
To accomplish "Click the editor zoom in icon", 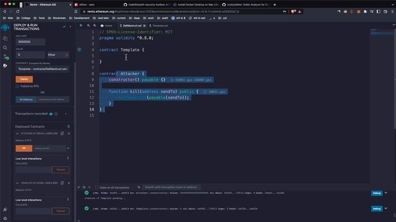I will (x=95, y=25).
